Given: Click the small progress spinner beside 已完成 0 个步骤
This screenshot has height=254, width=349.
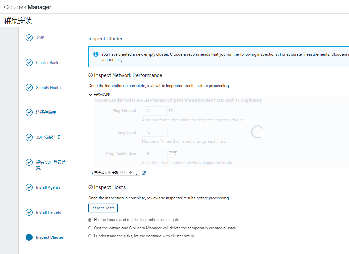Looking at the screenshot, I should coord(91,173).
